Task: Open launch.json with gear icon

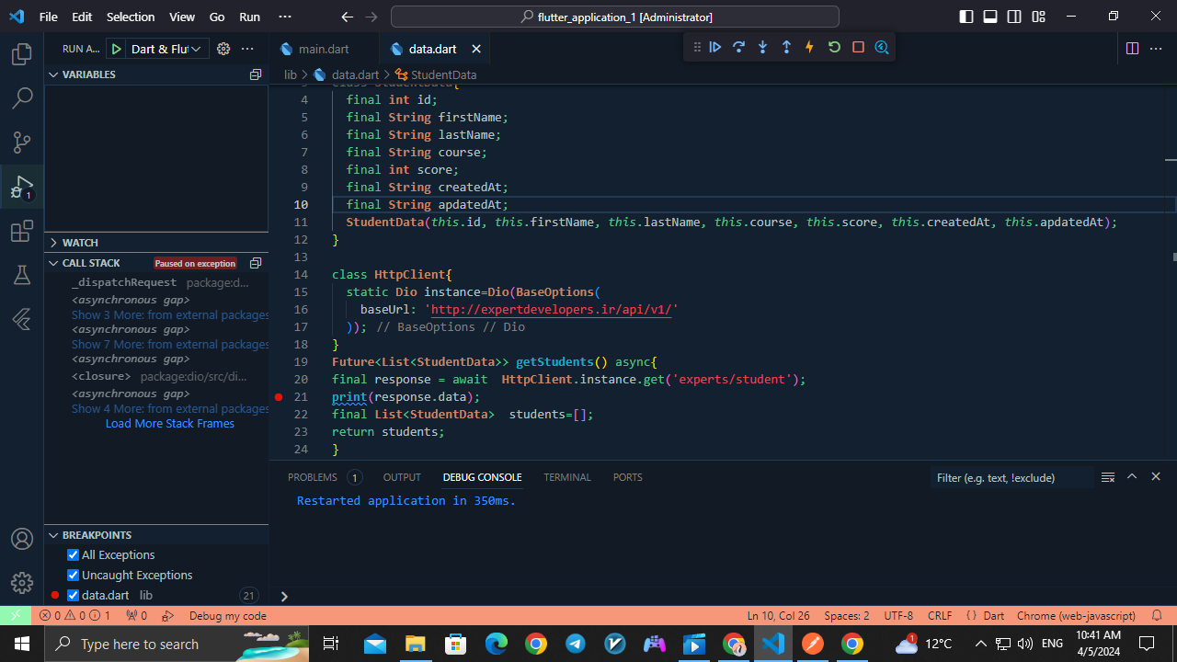Action: click(x=223, y=49)
